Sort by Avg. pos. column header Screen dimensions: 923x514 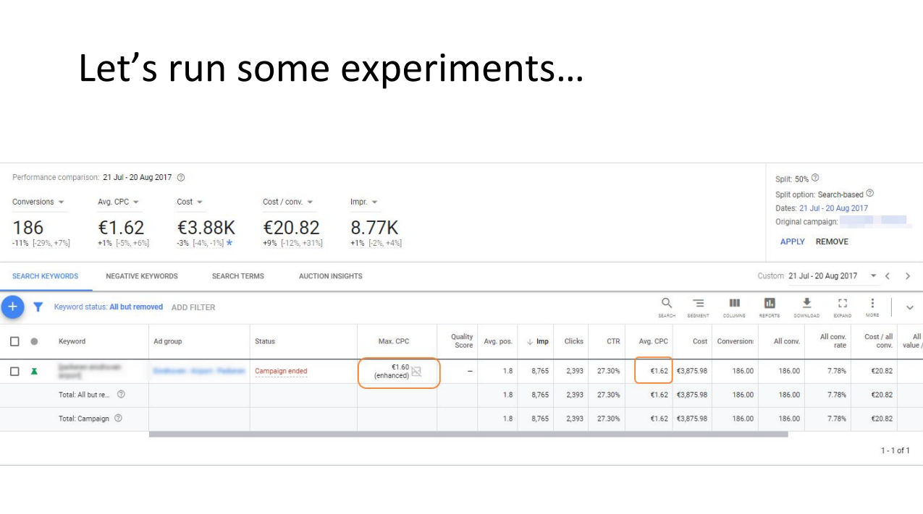pyautogui.click(x=498, y=341)
